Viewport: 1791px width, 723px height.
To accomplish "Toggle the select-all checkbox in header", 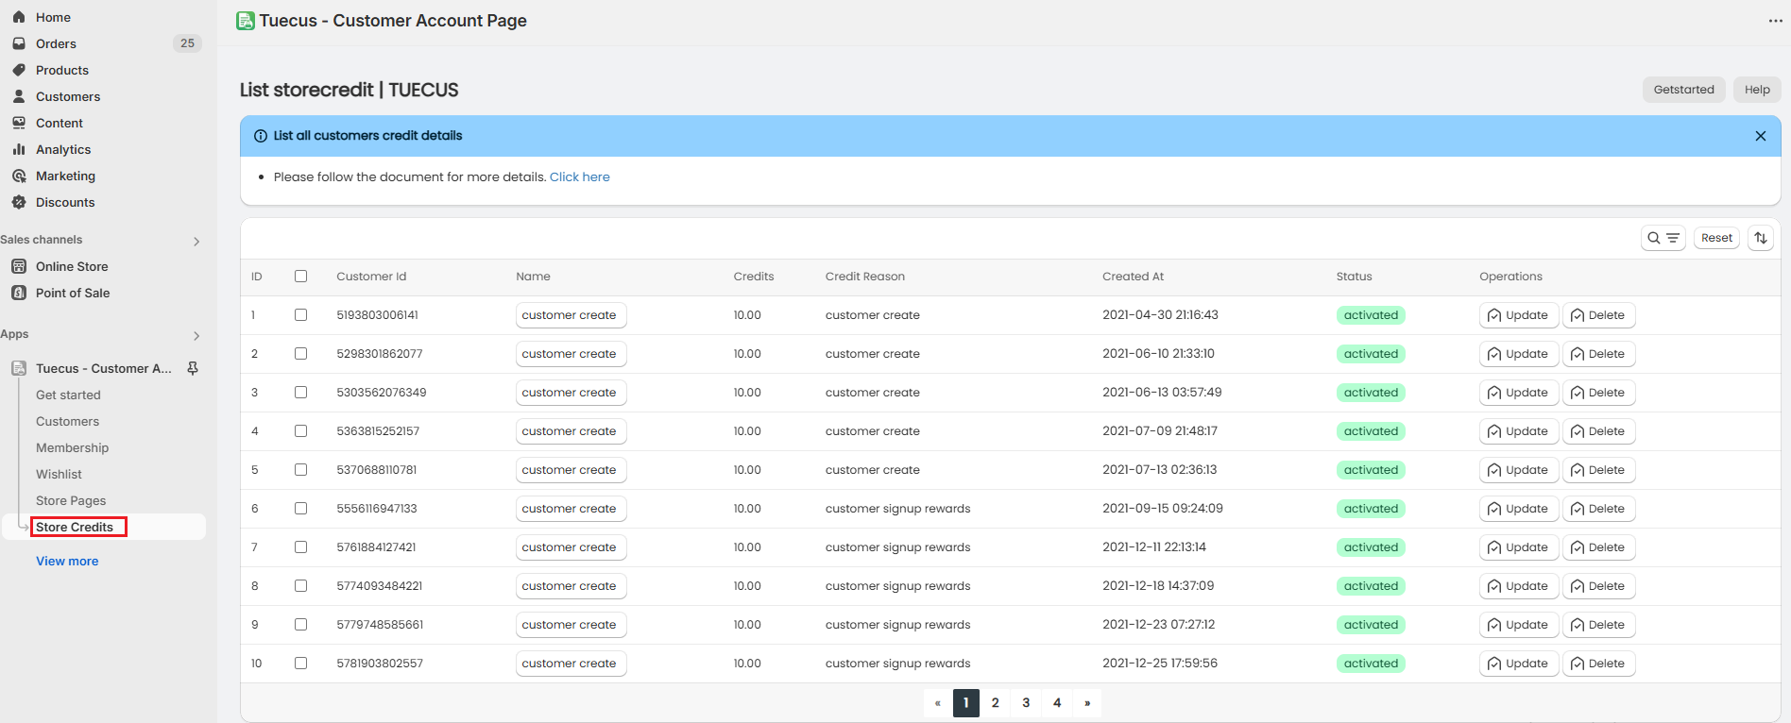I will click(300, 277).
